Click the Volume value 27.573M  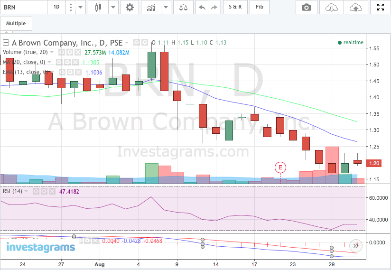[95, 52]
